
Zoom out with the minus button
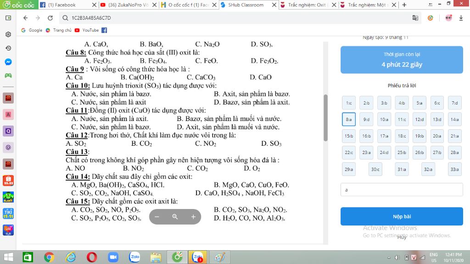pyautogui.click(x=157, y=217)
